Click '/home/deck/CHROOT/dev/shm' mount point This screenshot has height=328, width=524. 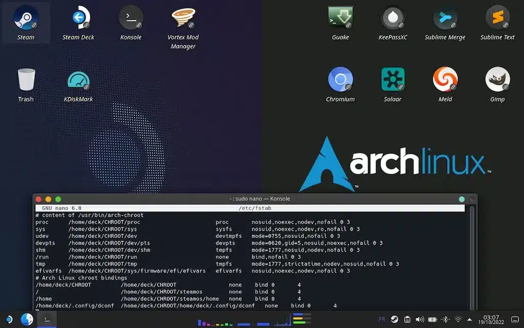tap(110, 250)
